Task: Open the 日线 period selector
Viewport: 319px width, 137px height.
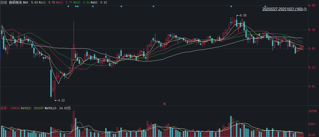Action: pyautogui.click(x=4, y=2)
